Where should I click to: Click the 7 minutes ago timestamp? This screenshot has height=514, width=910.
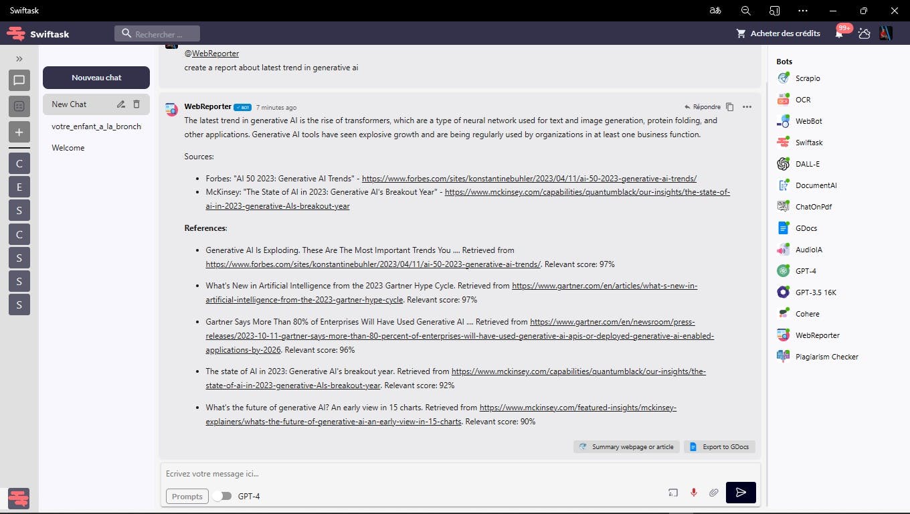tap(276, 107)
